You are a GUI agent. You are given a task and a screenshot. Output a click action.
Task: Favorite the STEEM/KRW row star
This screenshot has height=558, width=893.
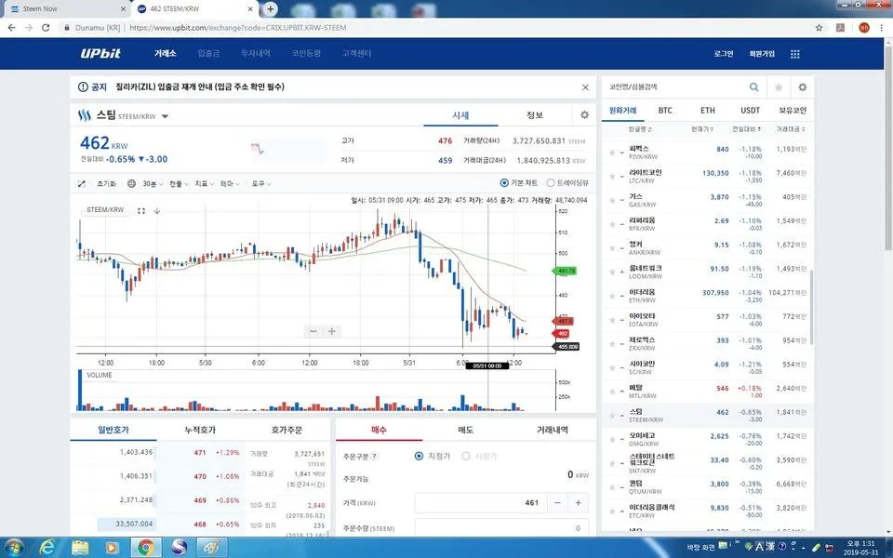tap(612, 416)
